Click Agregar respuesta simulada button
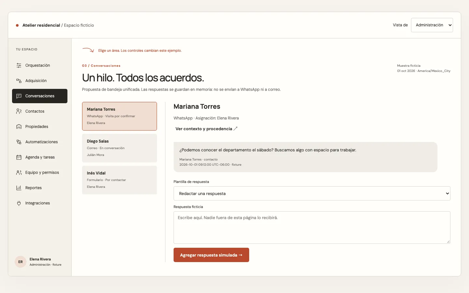 pos(211,255)
